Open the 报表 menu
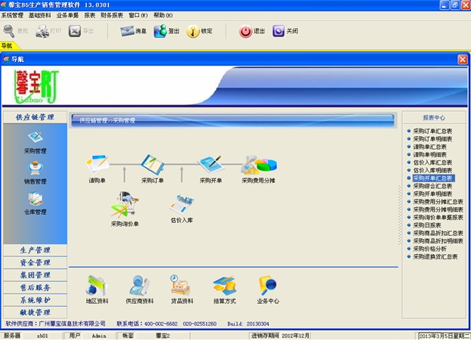This screenshot has width=471, height=341. (89, 15)
